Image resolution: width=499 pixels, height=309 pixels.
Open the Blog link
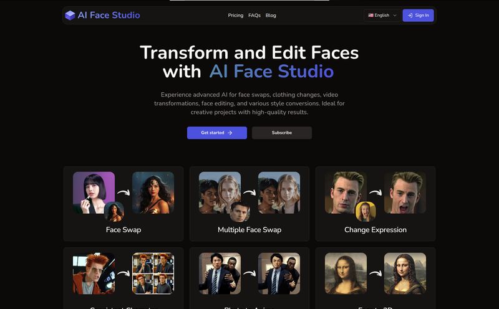[271, 15]
